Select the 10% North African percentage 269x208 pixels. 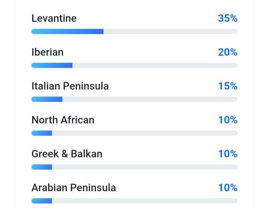pyautogui.click(x=228, y=120)
